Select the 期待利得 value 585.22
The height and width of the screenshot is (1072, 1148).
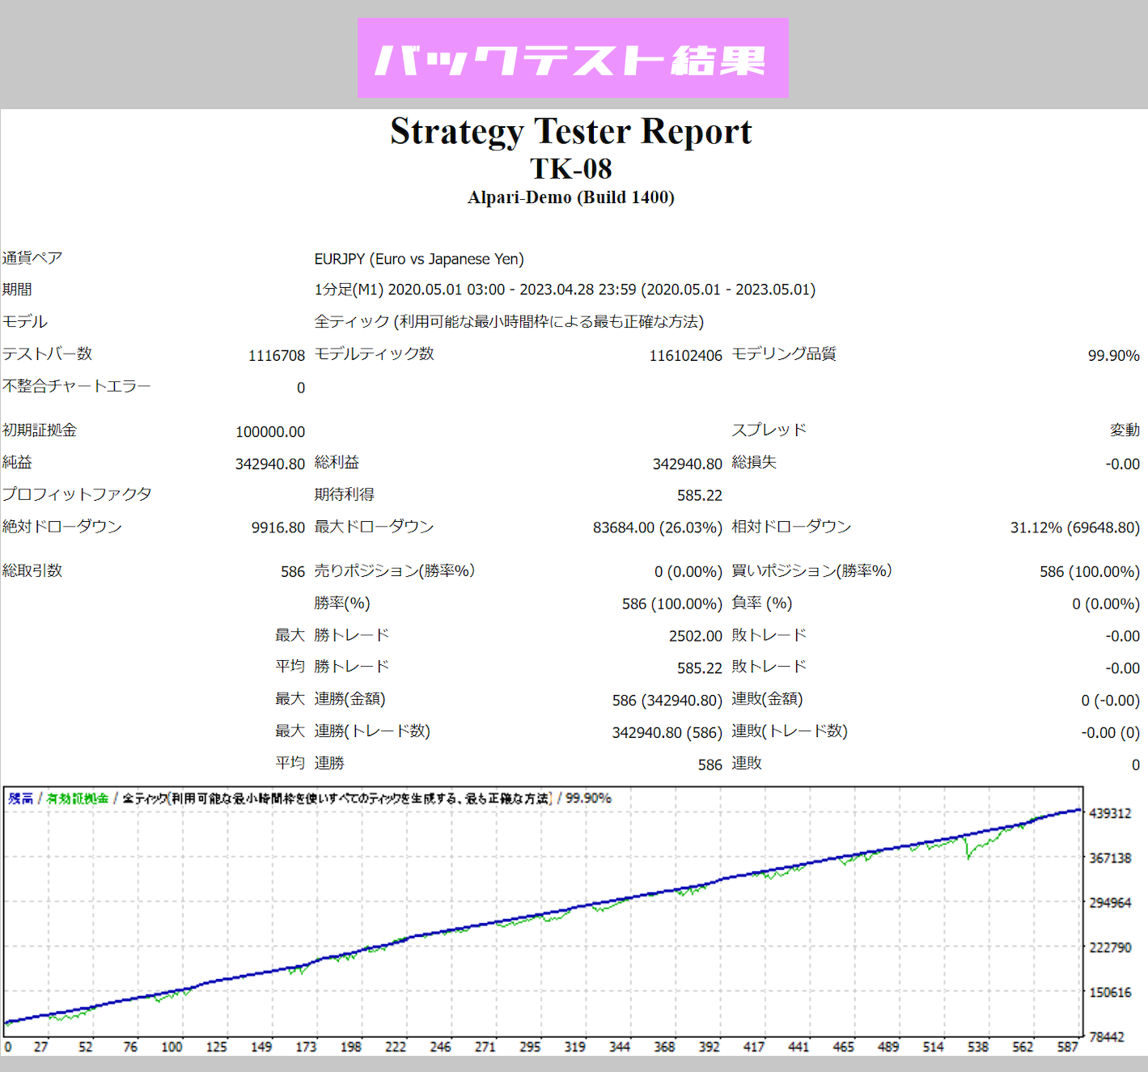click(700, 495)
